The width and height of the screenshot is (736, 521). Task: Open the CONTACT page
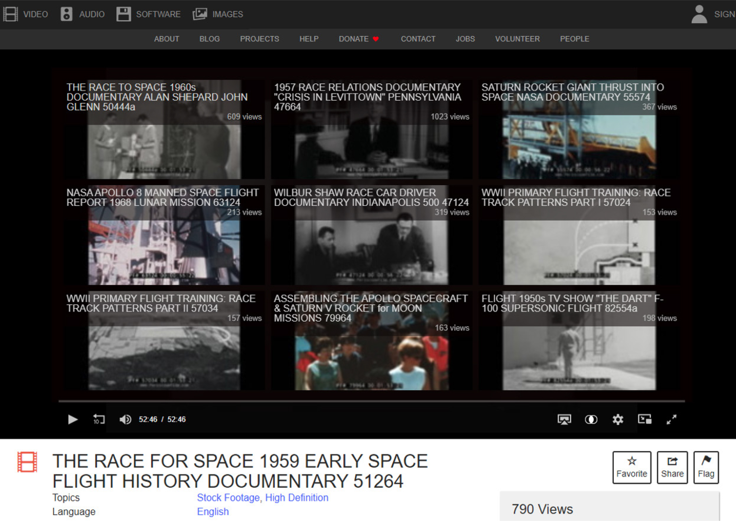[418, 39]
